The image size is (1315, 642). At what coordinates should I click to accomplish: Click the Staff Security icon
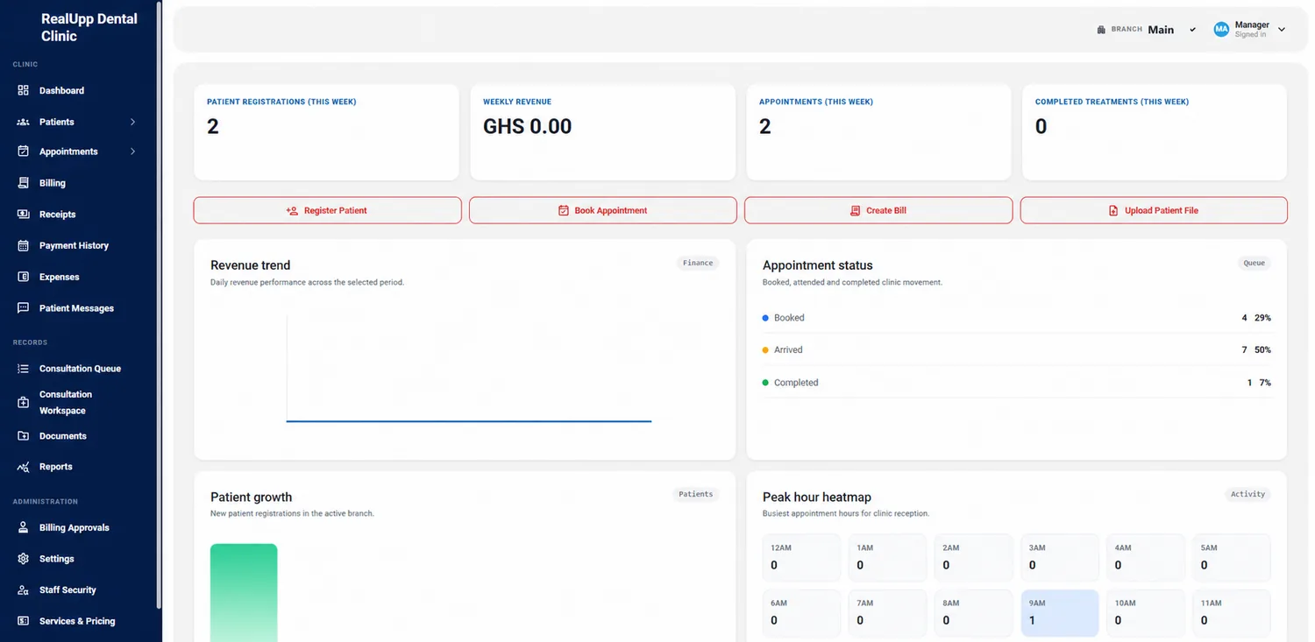click(24, 590)
